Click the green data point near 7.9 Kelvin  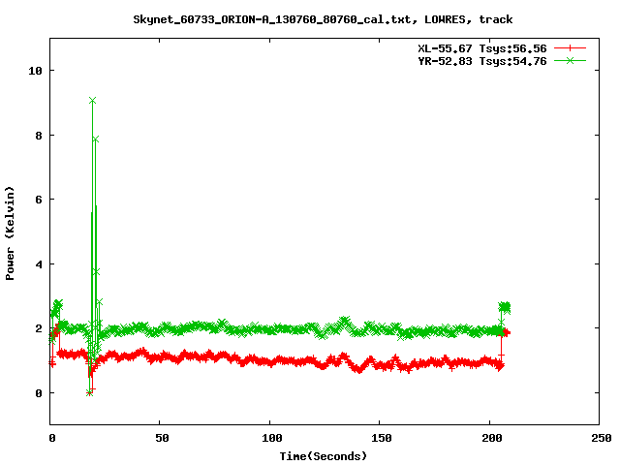[x=95, y=139]
